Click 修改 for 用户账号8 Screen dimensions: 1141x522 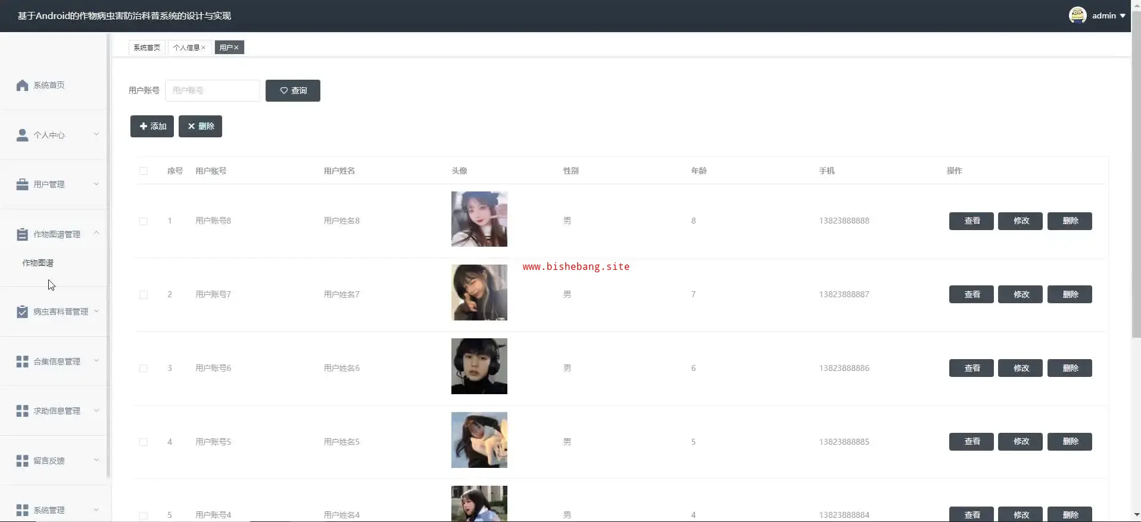[x=1020, y=221]
